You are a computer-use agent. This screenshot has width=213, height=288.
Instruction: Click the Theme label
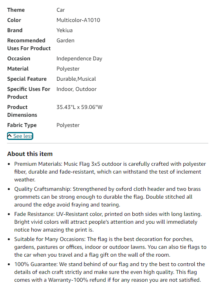(x=16, y=10)
